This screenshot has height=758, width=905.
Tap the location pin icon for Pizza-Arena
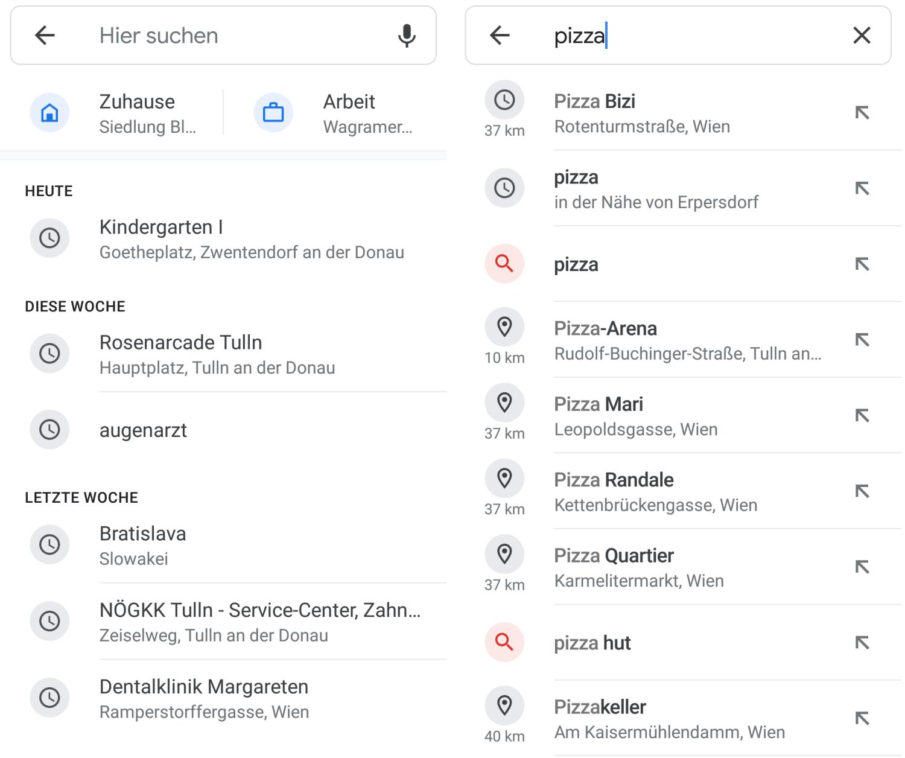[x=504, y=327]
